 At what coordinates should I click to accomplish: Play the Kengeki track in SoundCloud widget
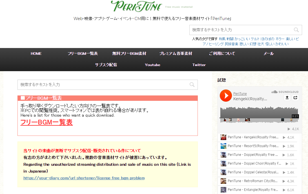click(x=226, y=96)
